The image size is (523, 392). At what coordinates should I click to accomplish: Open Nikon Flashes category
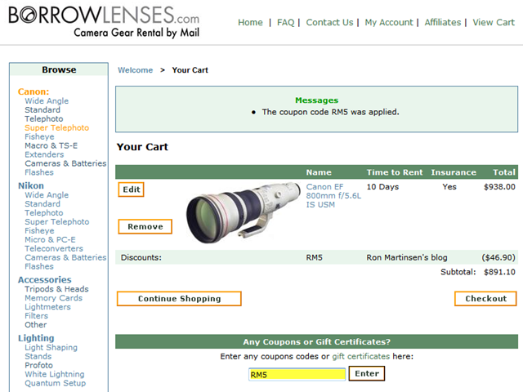click(39, 267)
